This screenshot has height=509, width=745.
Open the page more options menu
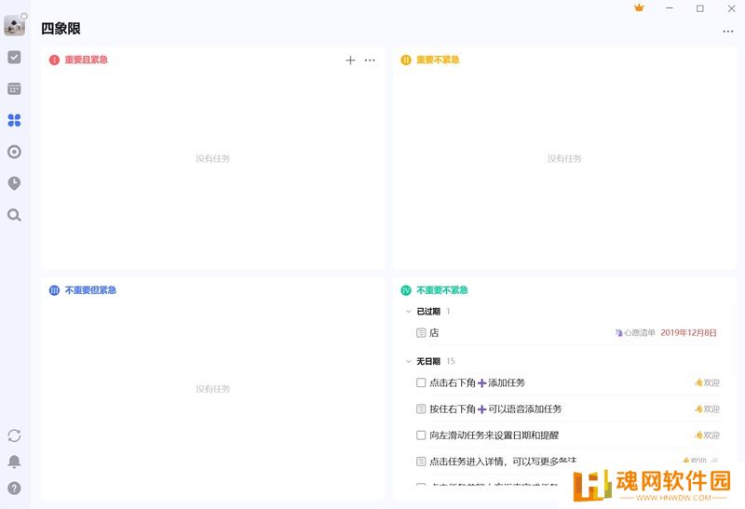(x=728, y=32)
